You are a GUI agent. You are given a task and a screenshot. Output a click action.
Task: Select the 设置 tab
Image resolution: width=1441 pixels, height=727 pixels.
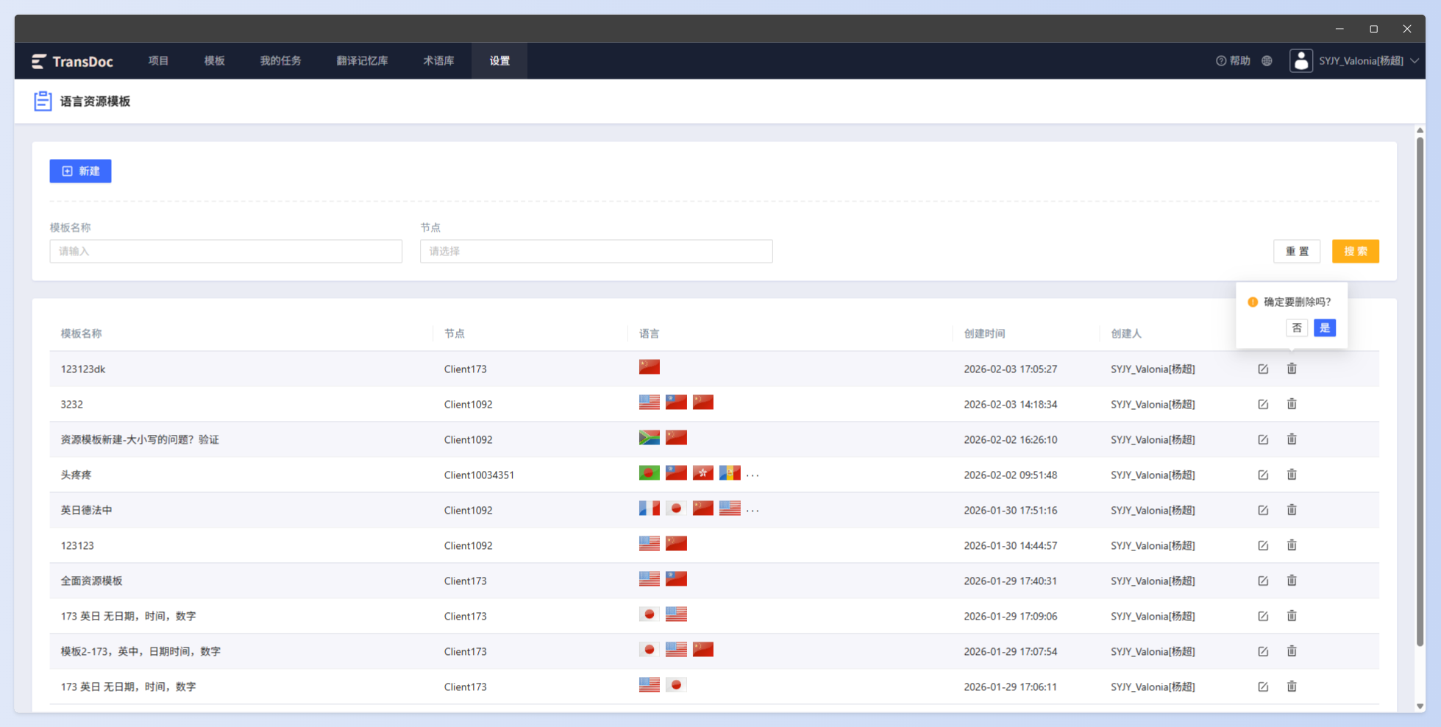point(499,60)
